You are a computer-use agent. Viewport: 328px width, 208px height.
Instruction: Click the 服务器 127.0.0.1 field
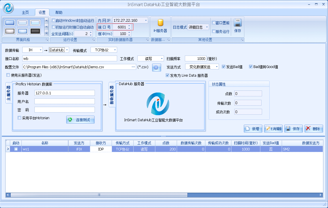point(65,93)
